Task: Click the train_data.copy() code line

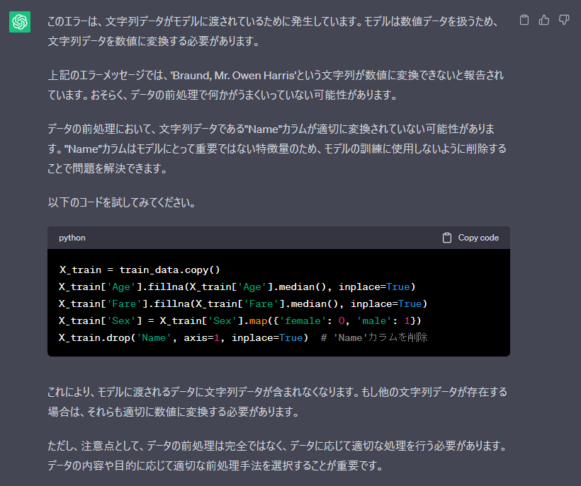Action: point(142,270)
